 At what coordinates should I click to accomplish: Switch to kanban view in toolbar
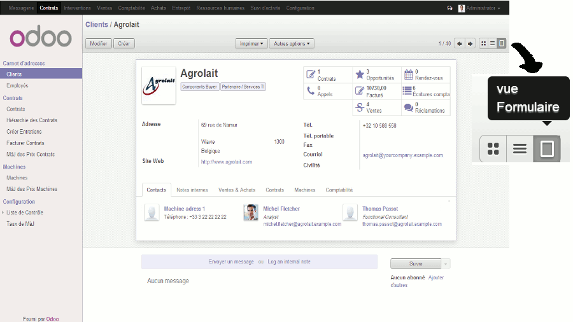(483, 43)
